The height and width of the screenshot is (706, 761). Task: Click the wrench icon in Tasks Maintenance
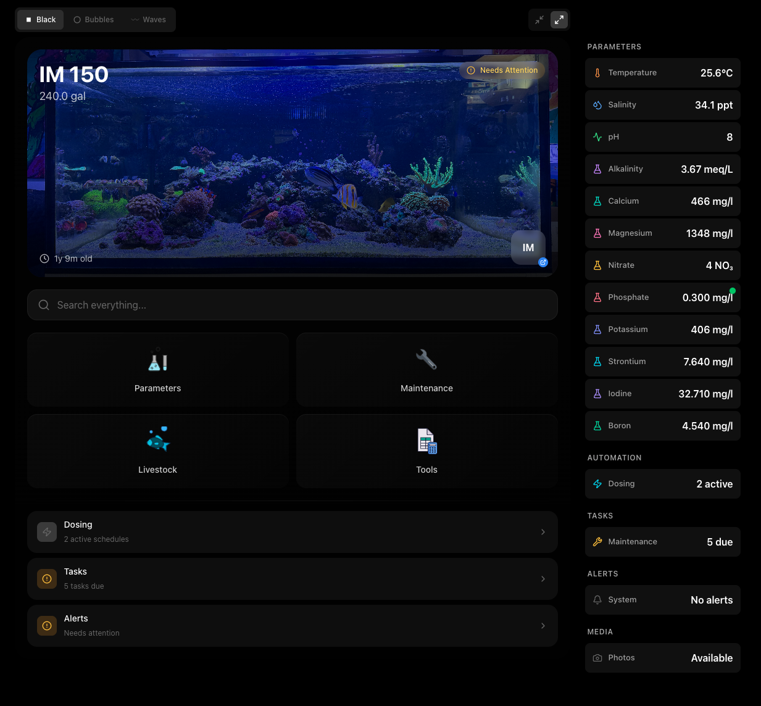pos(597,542)
